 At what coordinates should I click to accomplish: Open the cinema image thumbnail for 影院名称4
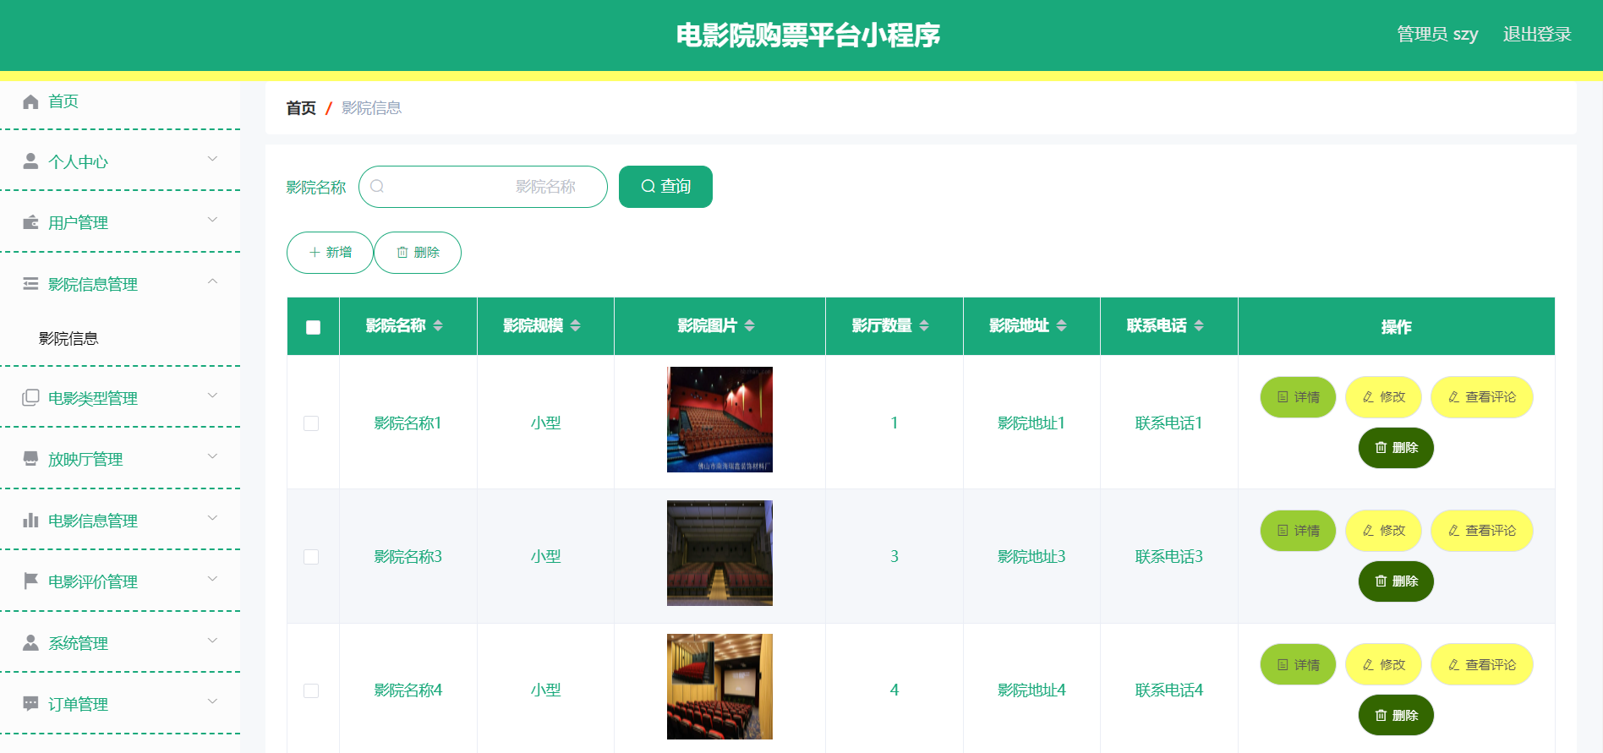719,687
